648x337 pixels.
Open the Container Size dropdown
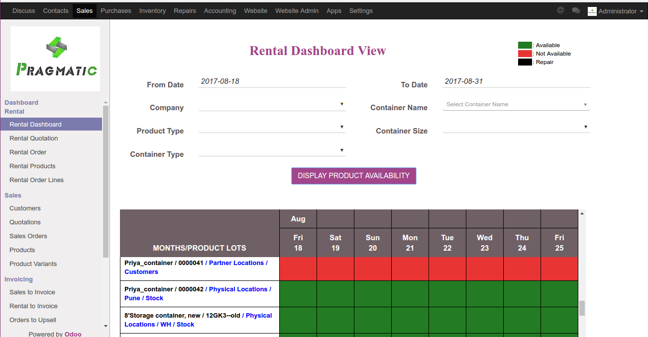(516, 128)
